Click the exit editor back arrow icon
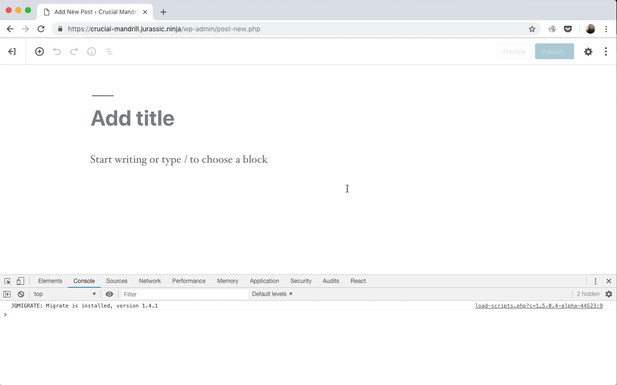 [12, 51]
